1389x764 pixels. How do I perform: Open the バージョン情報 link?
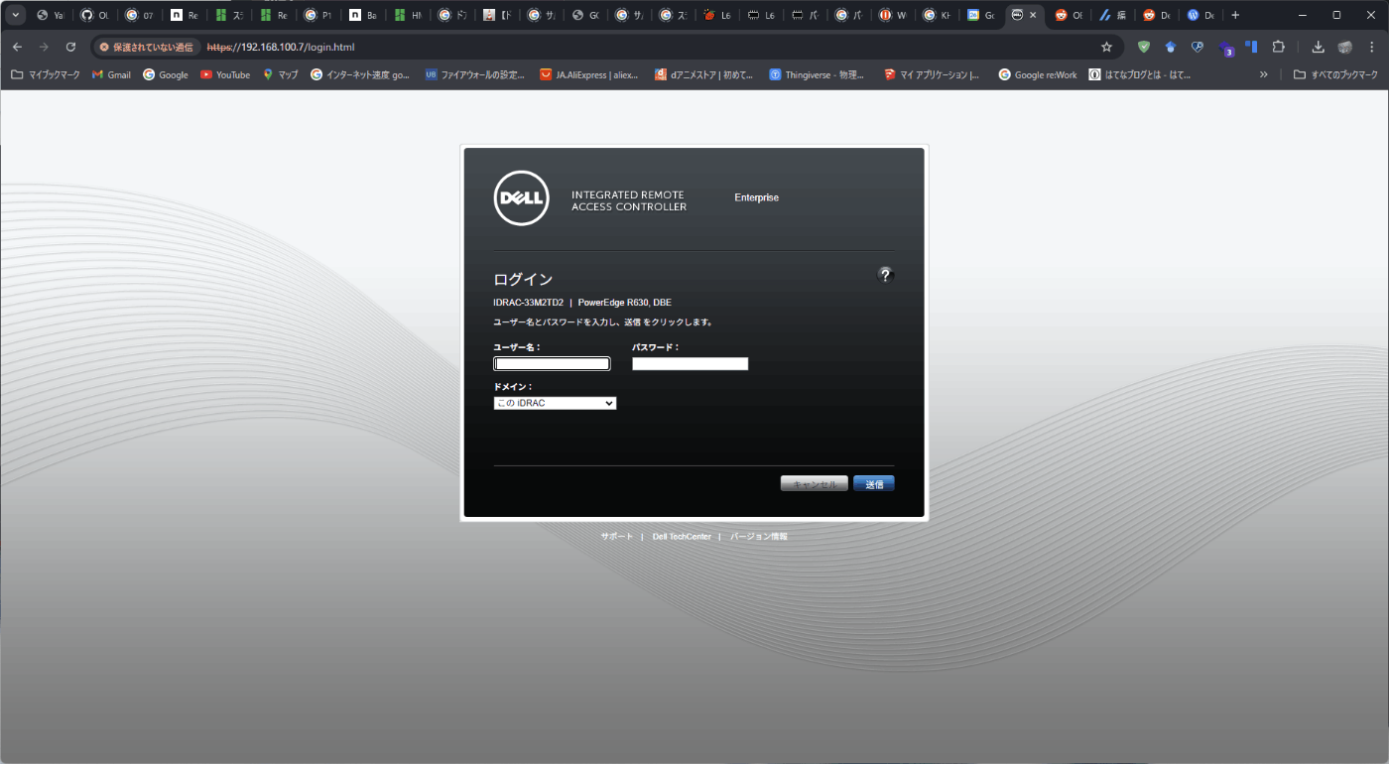coord(759,536)
